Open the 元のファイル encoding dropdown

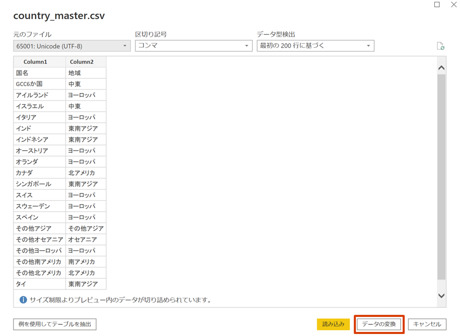(72, 46)
